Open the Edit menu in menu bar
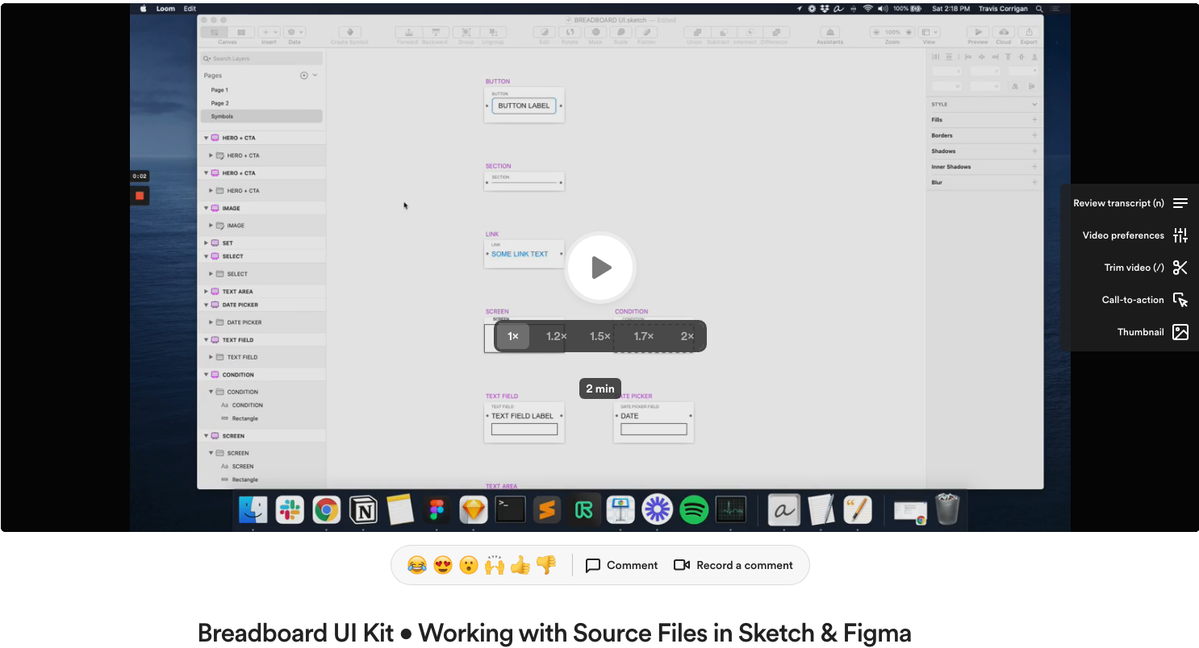Viewport: 1199px width, 648px height. click(x=190, y=9)
